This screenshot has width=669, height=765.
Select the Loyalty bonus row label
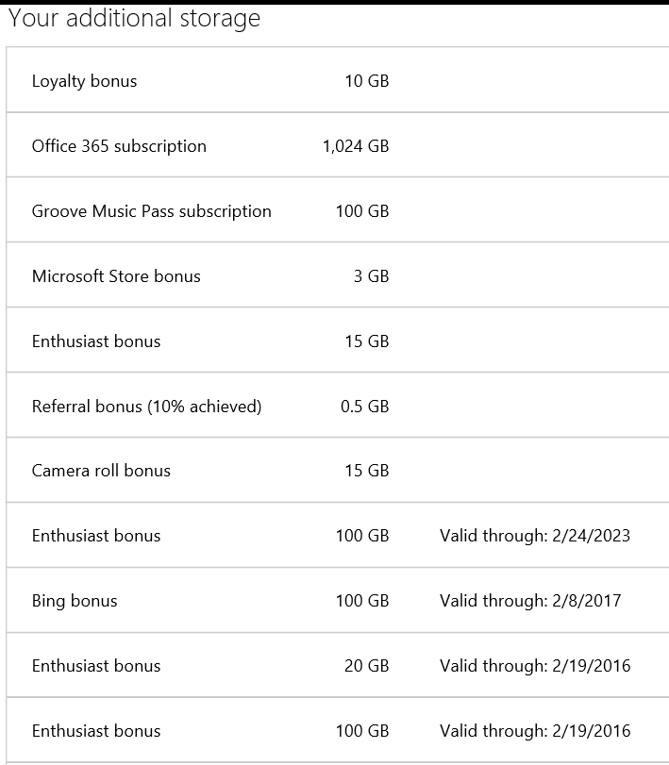[x=84, y=81]
